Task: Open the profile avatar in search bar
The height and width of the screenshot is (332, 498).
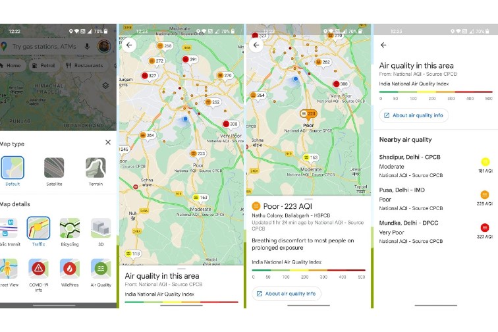Action: click(x=104, y=46)
